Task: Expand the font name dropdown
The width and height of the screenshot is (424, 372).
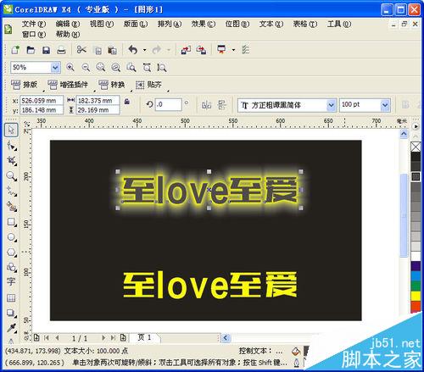Action: pyautogui.click(x=331, y=105)
